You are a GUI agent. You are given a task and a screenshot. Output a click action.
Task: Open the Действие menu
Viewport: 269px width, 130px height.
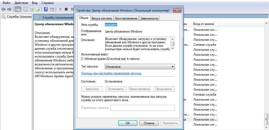(x=21, y=3)
